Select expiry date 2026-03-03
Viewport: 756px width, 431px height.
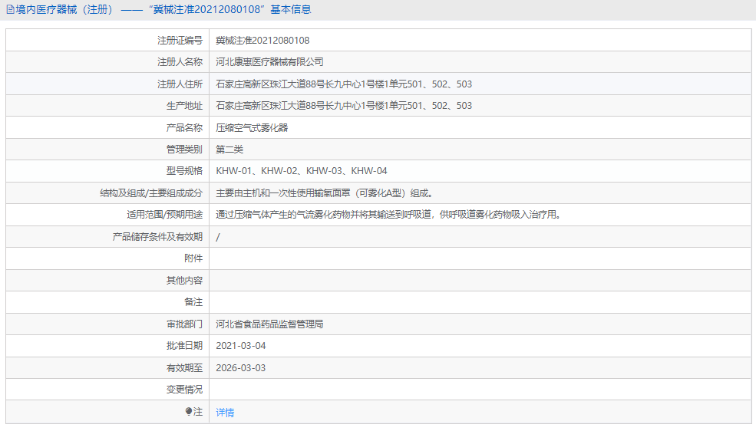[240, 368]
